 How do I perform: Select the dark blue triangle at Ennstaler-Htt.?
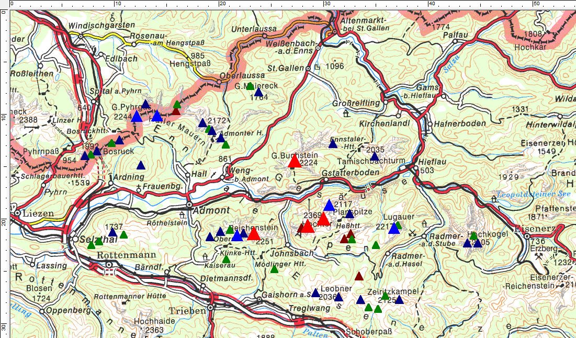tap(333, 144)
